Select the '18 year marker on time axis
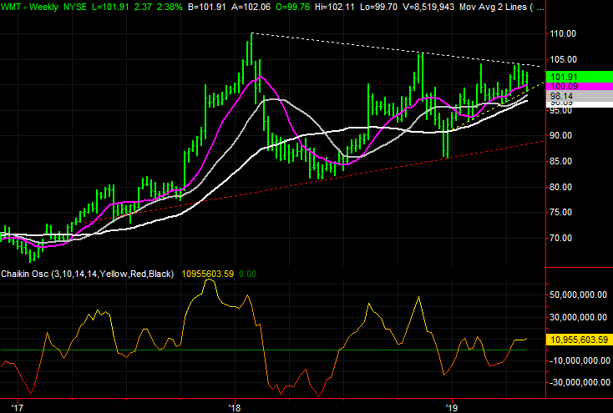 pos(234,408)
